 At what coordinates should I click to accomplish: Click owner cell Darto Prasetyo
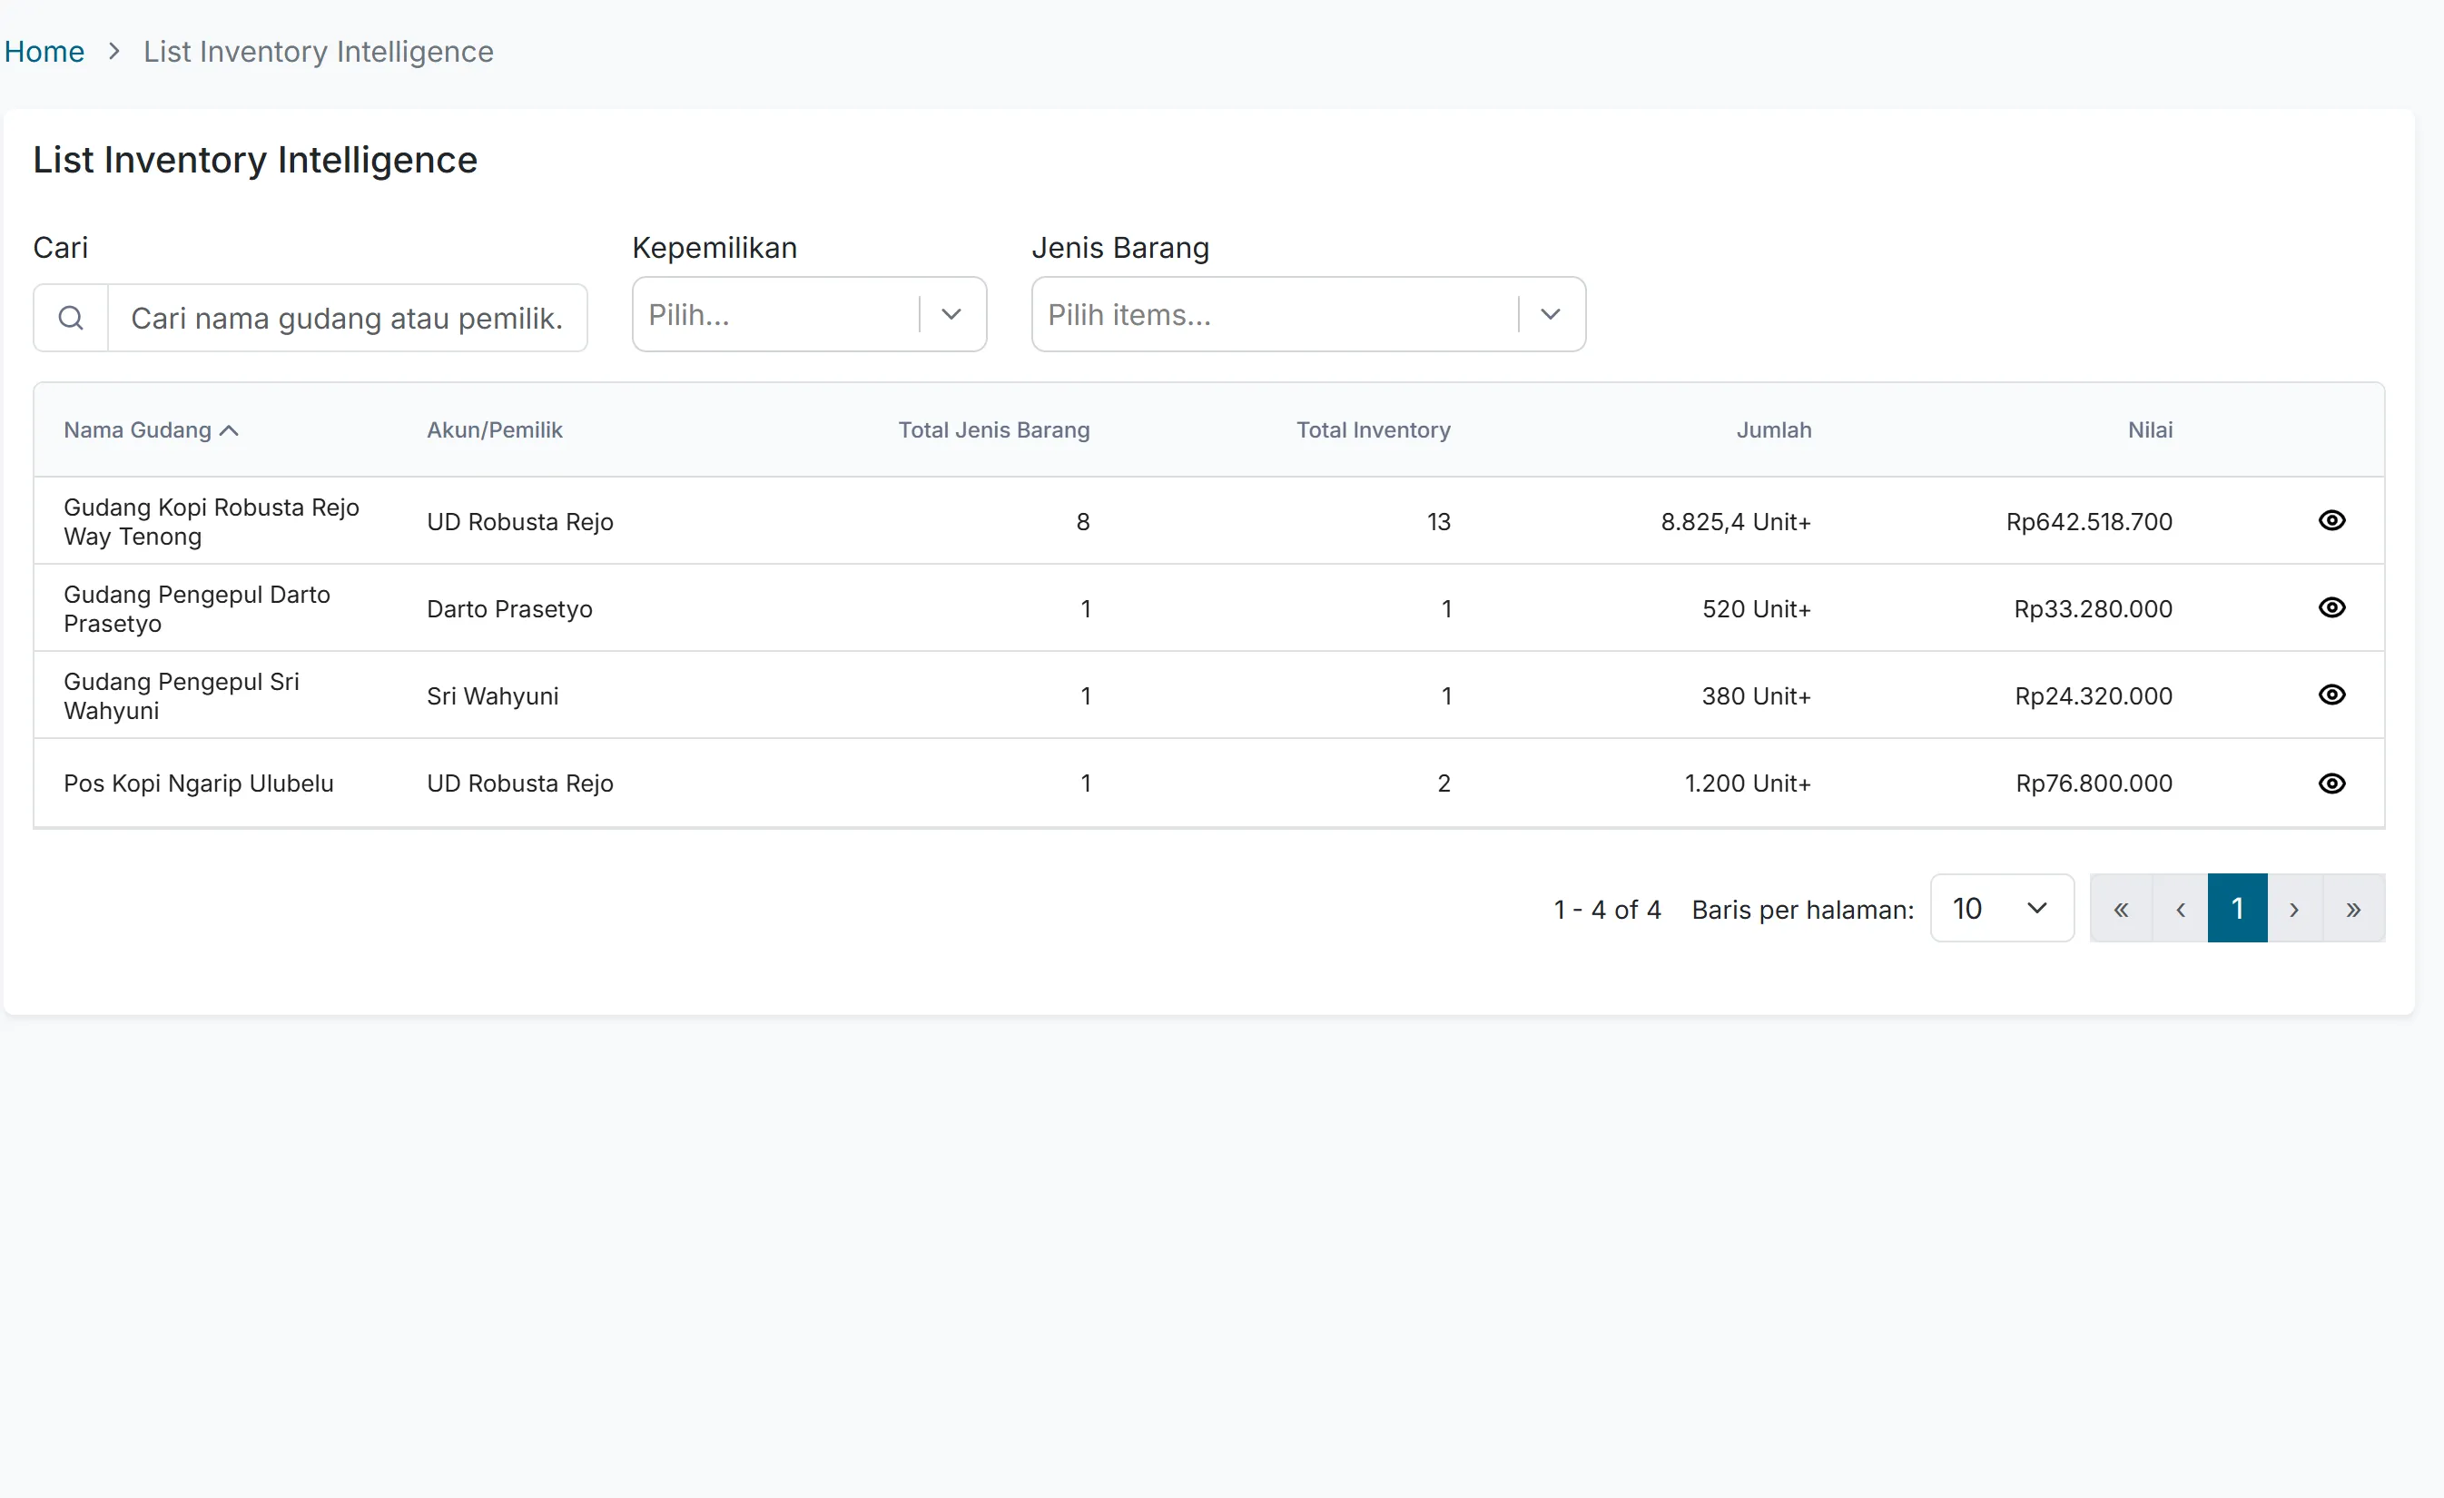click(510, 609)
